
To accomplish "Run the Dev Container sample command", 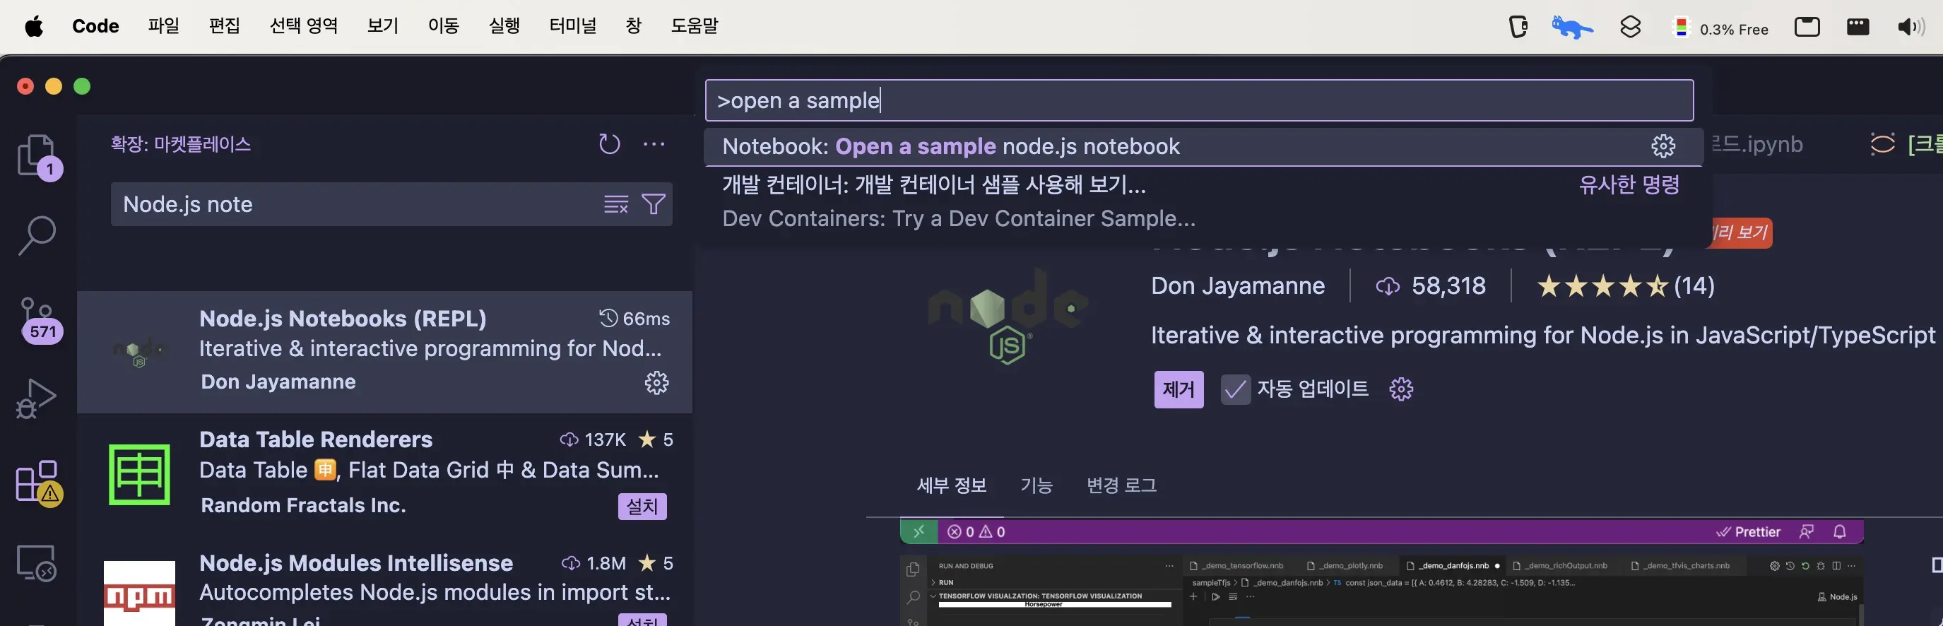I will 1203,201.
